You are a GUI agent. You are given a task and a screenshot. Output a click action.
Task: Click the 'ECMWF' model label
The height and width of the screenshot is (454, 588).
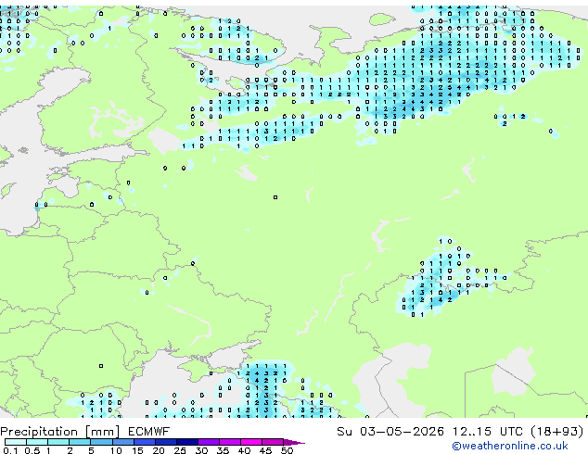pyautogui.click(x=149, y=432)
